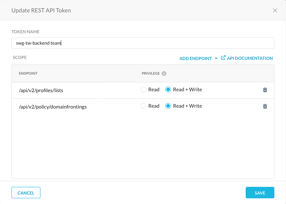Dismiss the dialog with the X icon
Viewport: 286px width, 204px height.
pos(275,10)
